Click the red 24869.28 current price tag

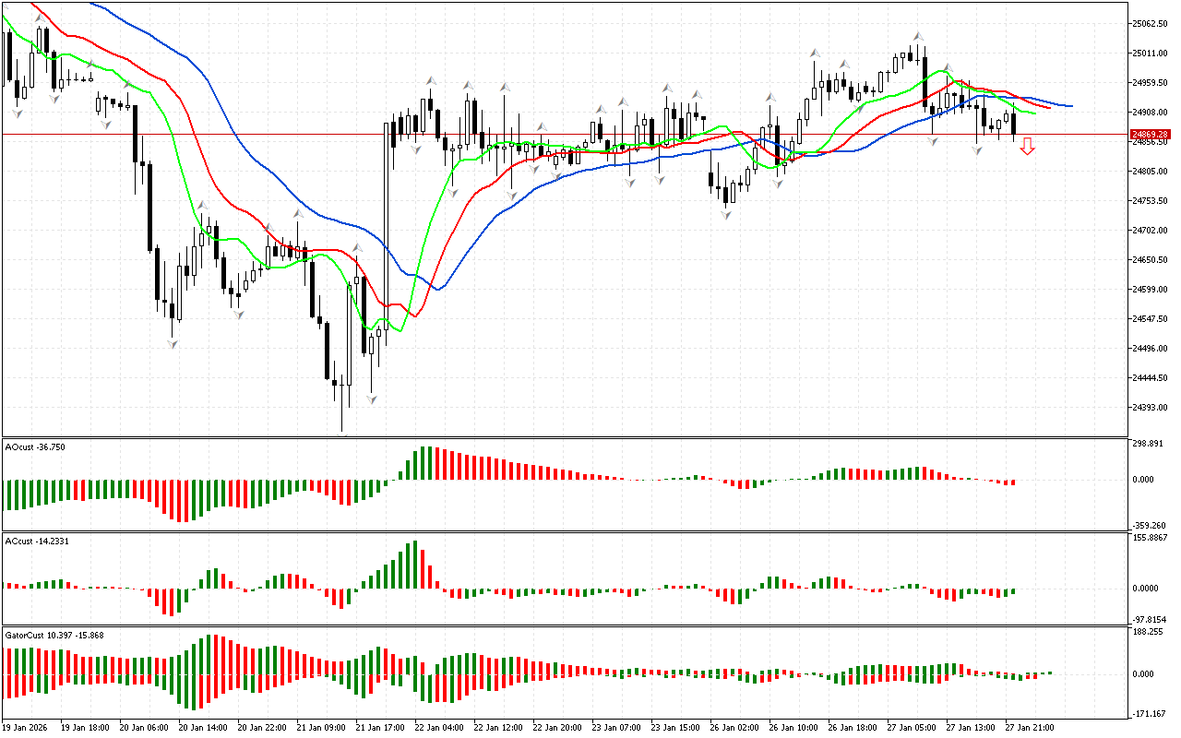(x=1150, y=135)
